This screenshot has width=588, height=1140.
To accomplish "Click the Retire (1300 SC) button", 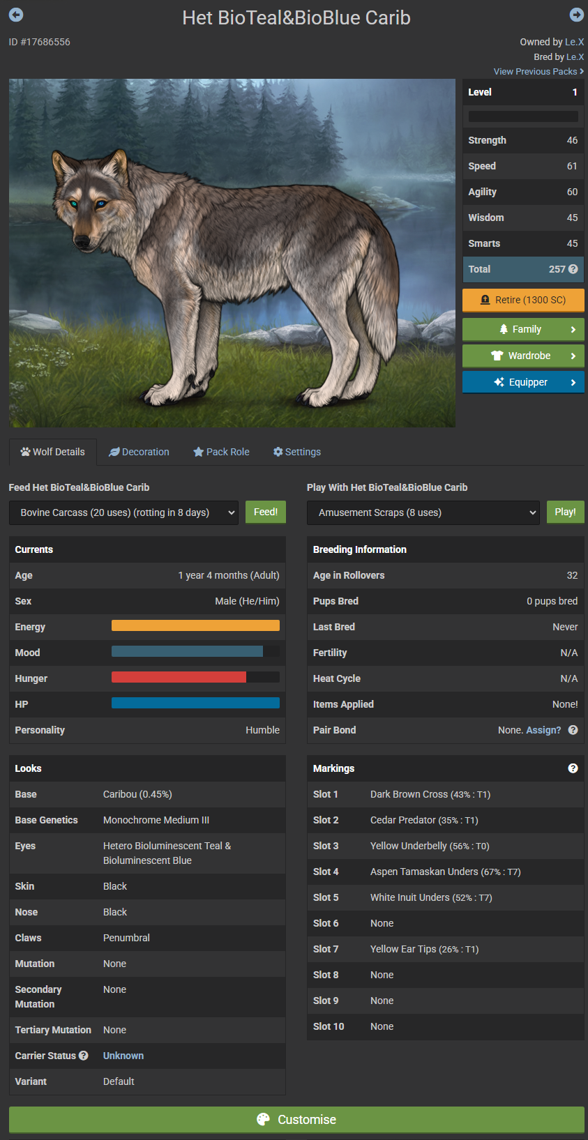I will [x=523, y=300].
